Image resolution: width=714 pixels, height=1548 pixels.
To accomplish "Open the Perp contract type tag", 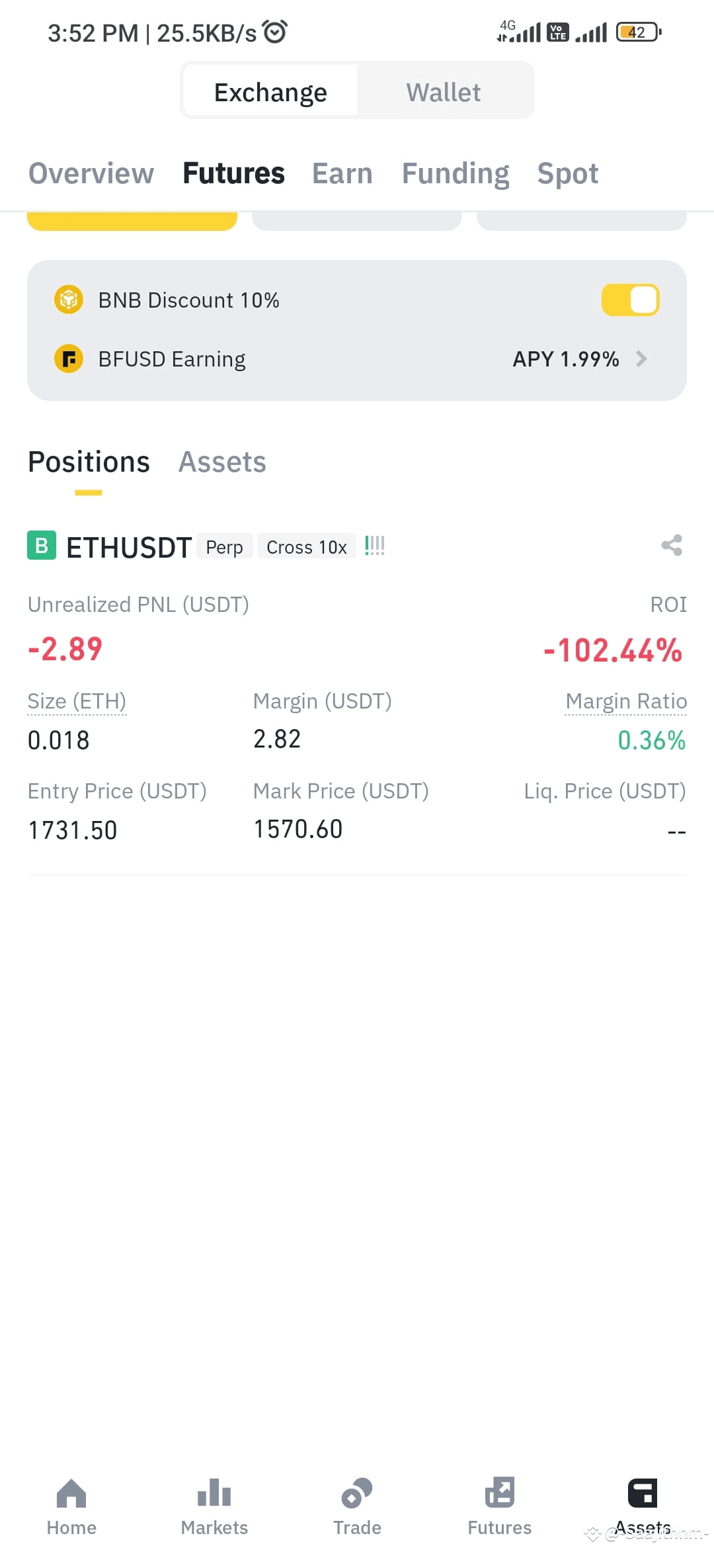I will coord(225,546).
